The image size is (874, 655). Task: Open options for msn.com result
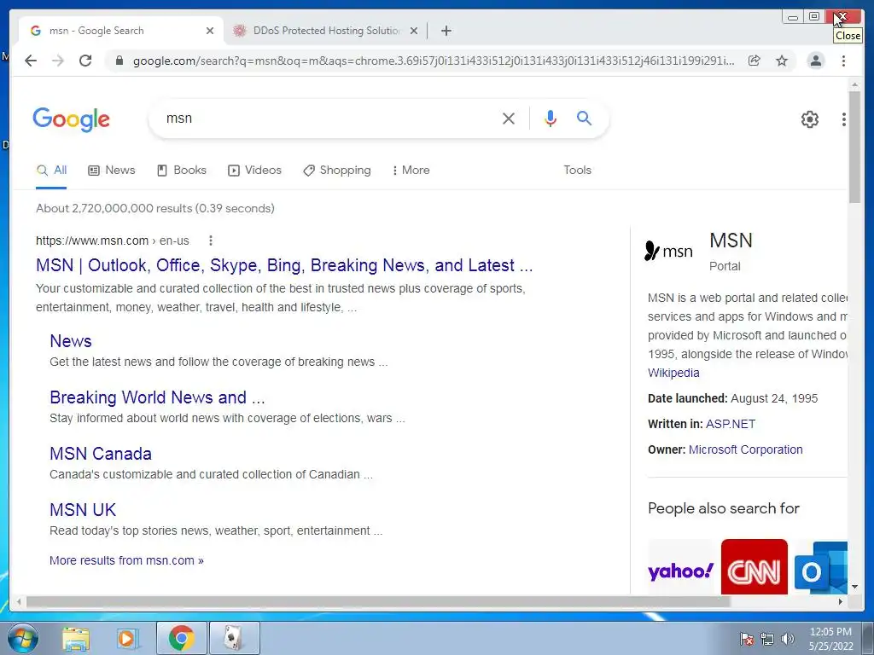click(x=210, y=241)
